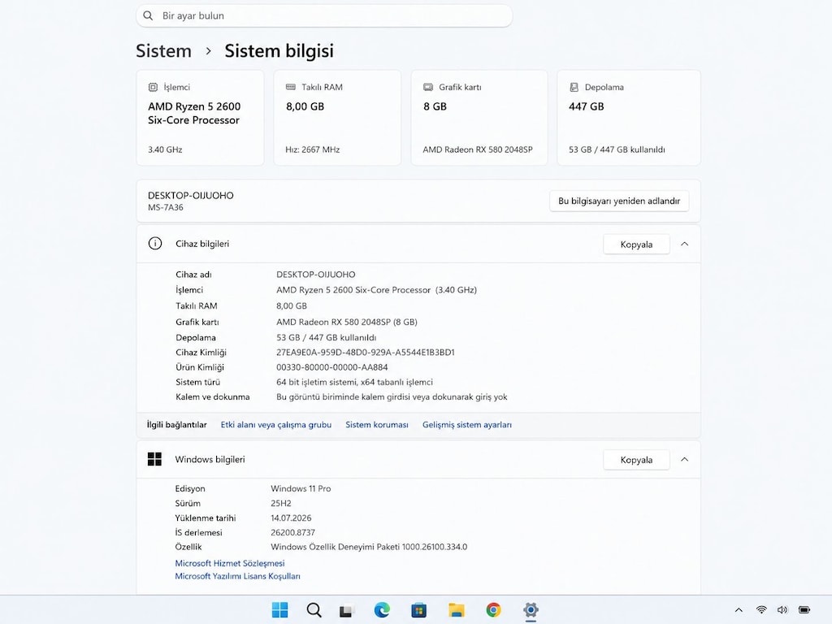Open the Windows Start menu on the taskbar
832x624 pixels.
pyautogui.click(x=279, y=610)
